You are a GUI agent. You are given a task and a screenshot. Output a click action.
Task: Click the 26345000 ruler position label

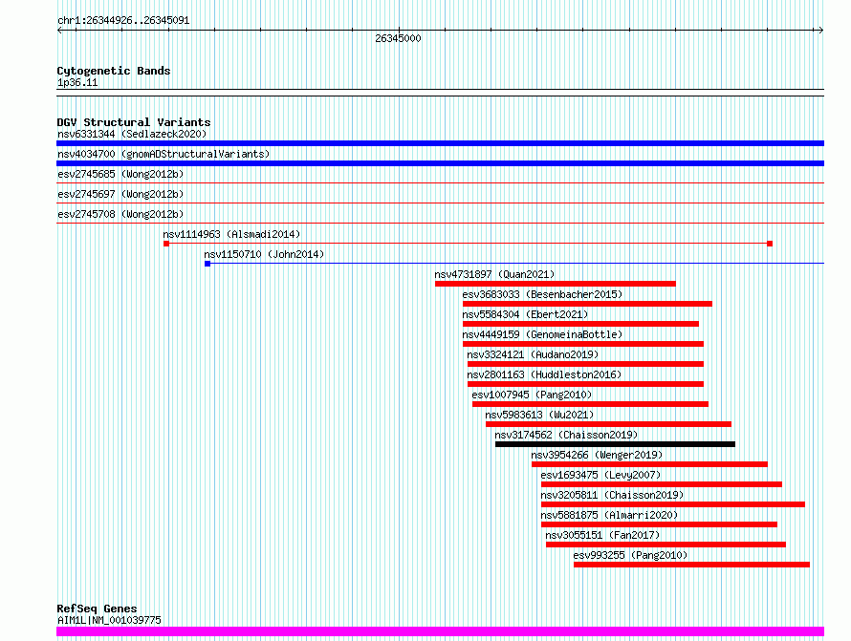pos(398,38)
